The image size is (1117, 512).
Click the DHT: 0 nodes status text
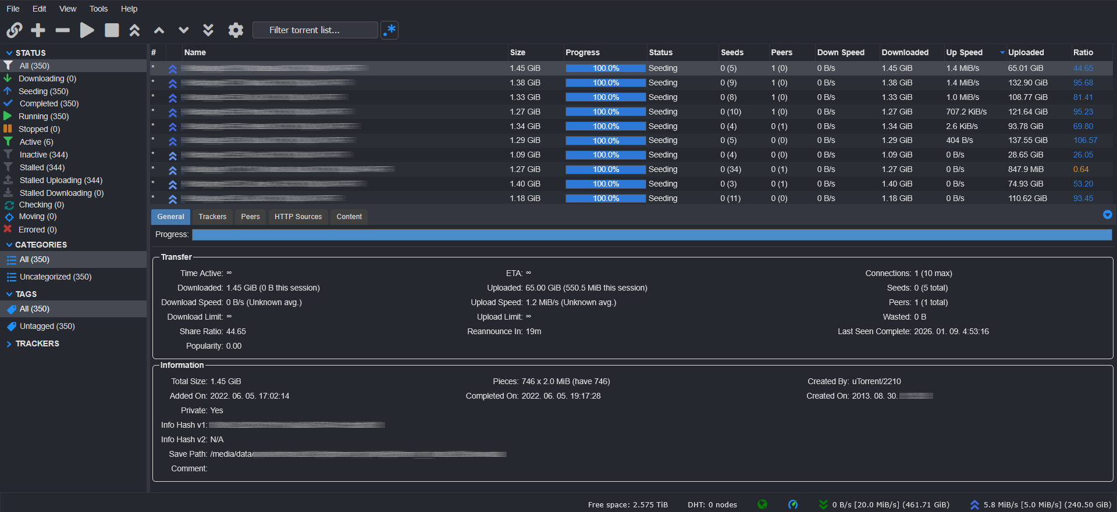[712, 505]
